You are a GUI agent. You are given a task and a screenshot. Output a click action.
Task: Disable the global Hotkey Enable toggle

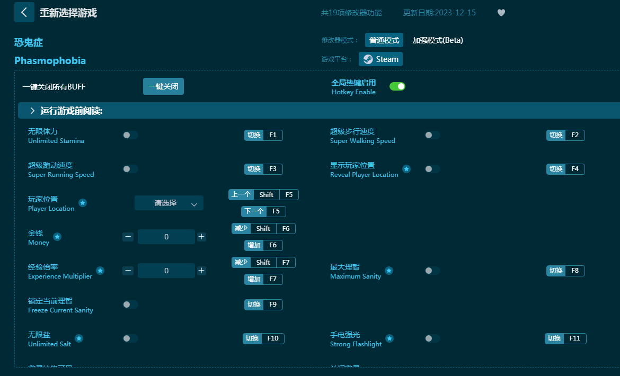click(x=397, y=86)
